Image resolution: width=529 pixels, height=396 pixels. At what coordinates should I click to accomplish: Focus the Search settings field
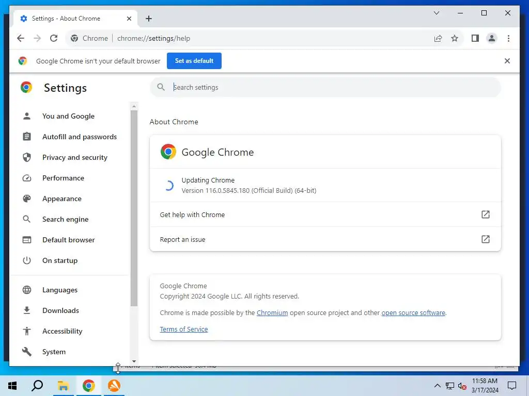coord(325,87)
